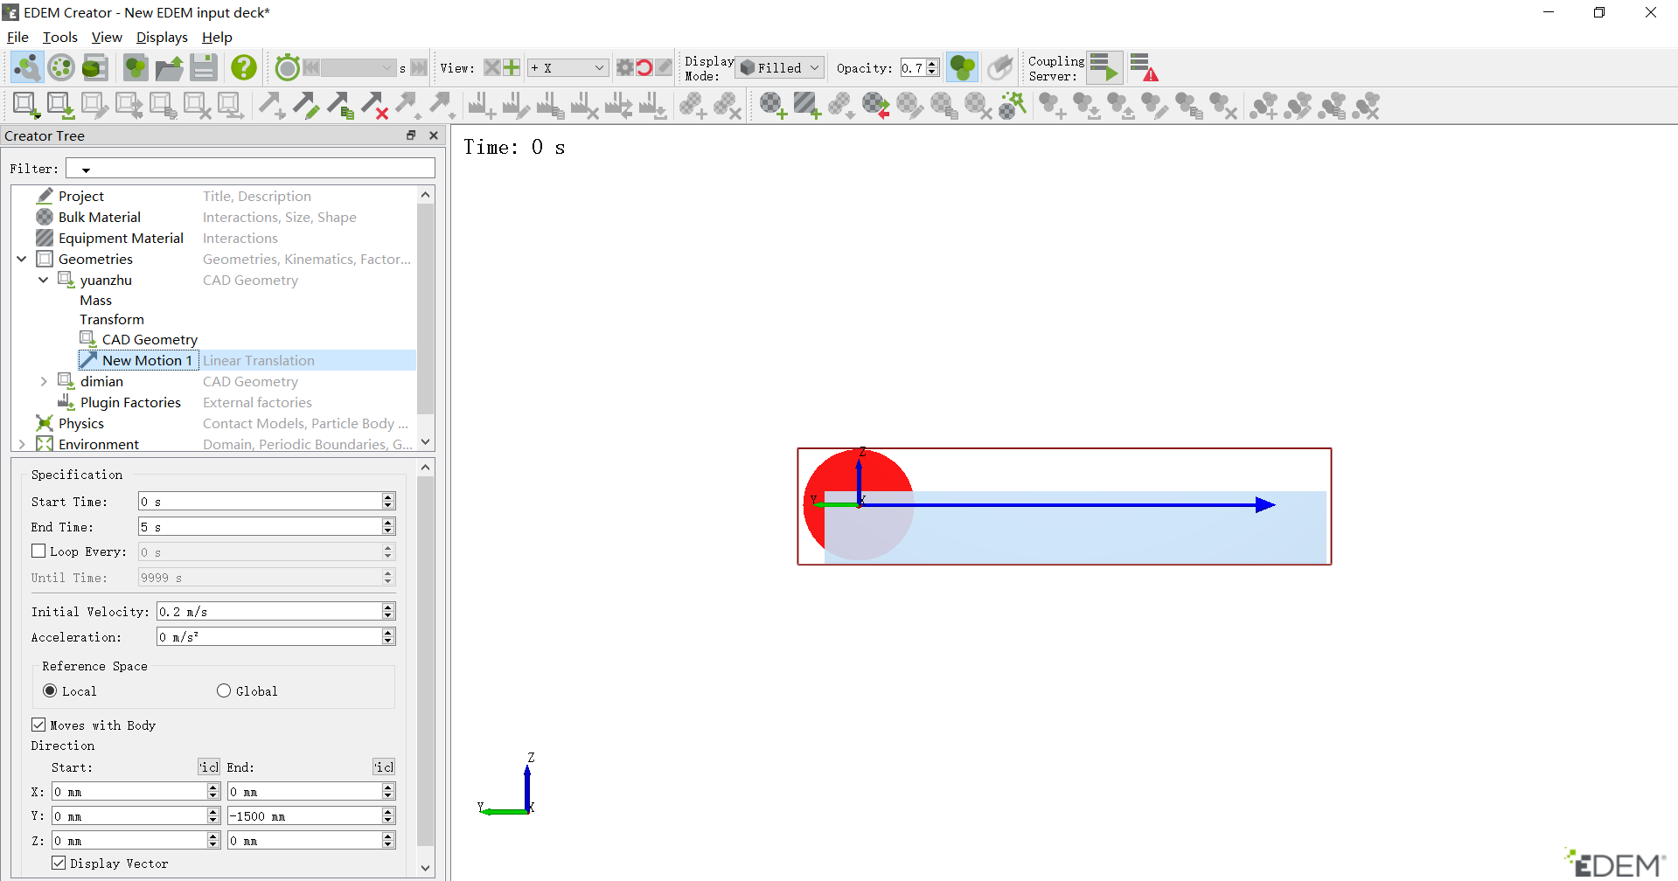
Task: Click the coupling server warning icon
Action: [x=1144, y=67]
